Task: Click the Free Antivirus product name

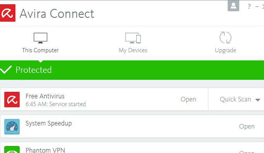Action: point(45,96)
